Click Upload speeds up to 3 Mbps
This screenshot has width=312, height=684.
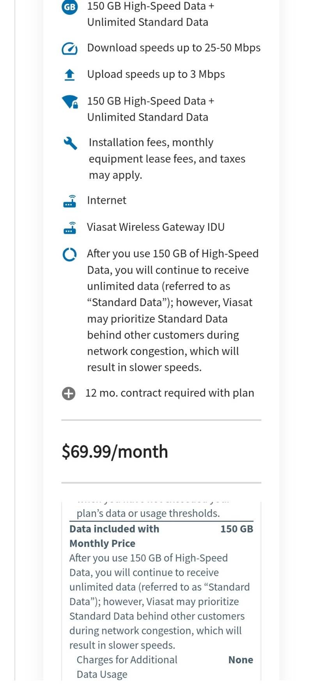click(156, 75)
